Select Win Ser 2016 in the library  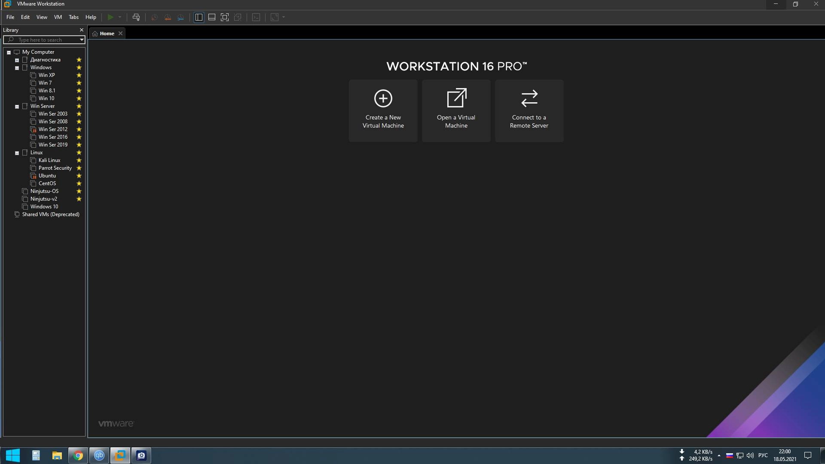pyautogui.click(x=53, y=137)
